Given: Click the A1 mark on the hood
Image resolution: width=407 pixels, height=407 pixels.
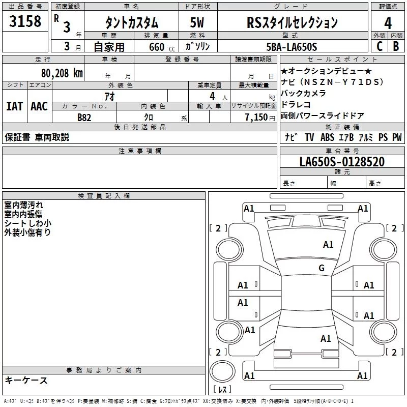Looking at the screenshot, I should coord(328,245).
